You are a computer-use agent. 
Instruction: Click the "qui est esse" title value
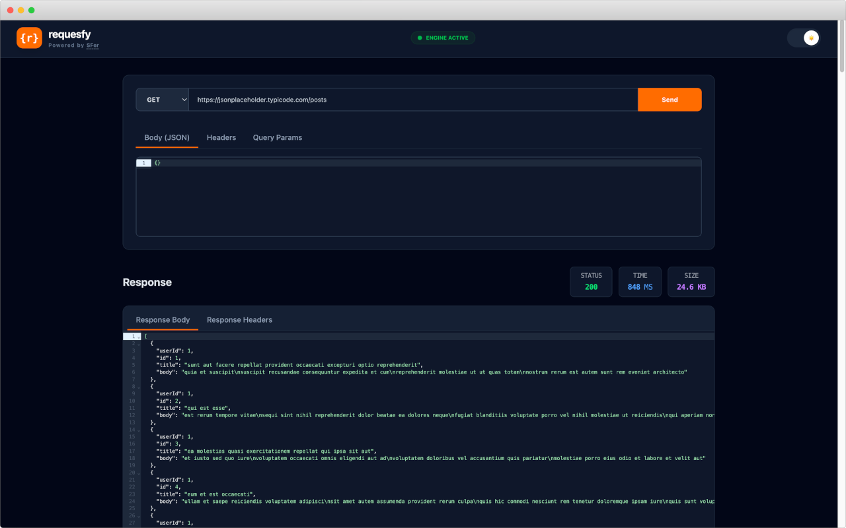click(x=206, y=408)
